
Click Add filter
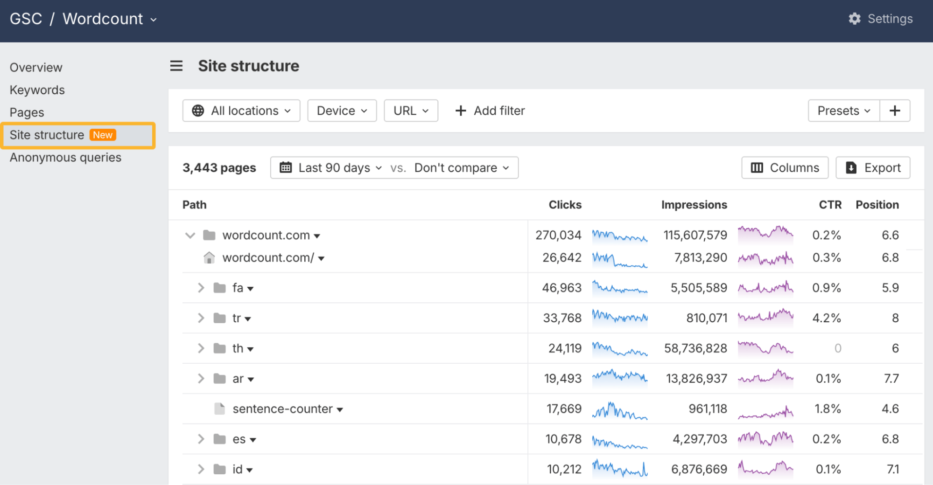490,111
